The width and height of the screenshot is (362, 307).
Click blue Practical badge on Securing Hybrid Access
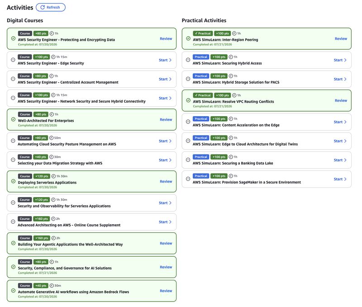click(x=201, y=57)
